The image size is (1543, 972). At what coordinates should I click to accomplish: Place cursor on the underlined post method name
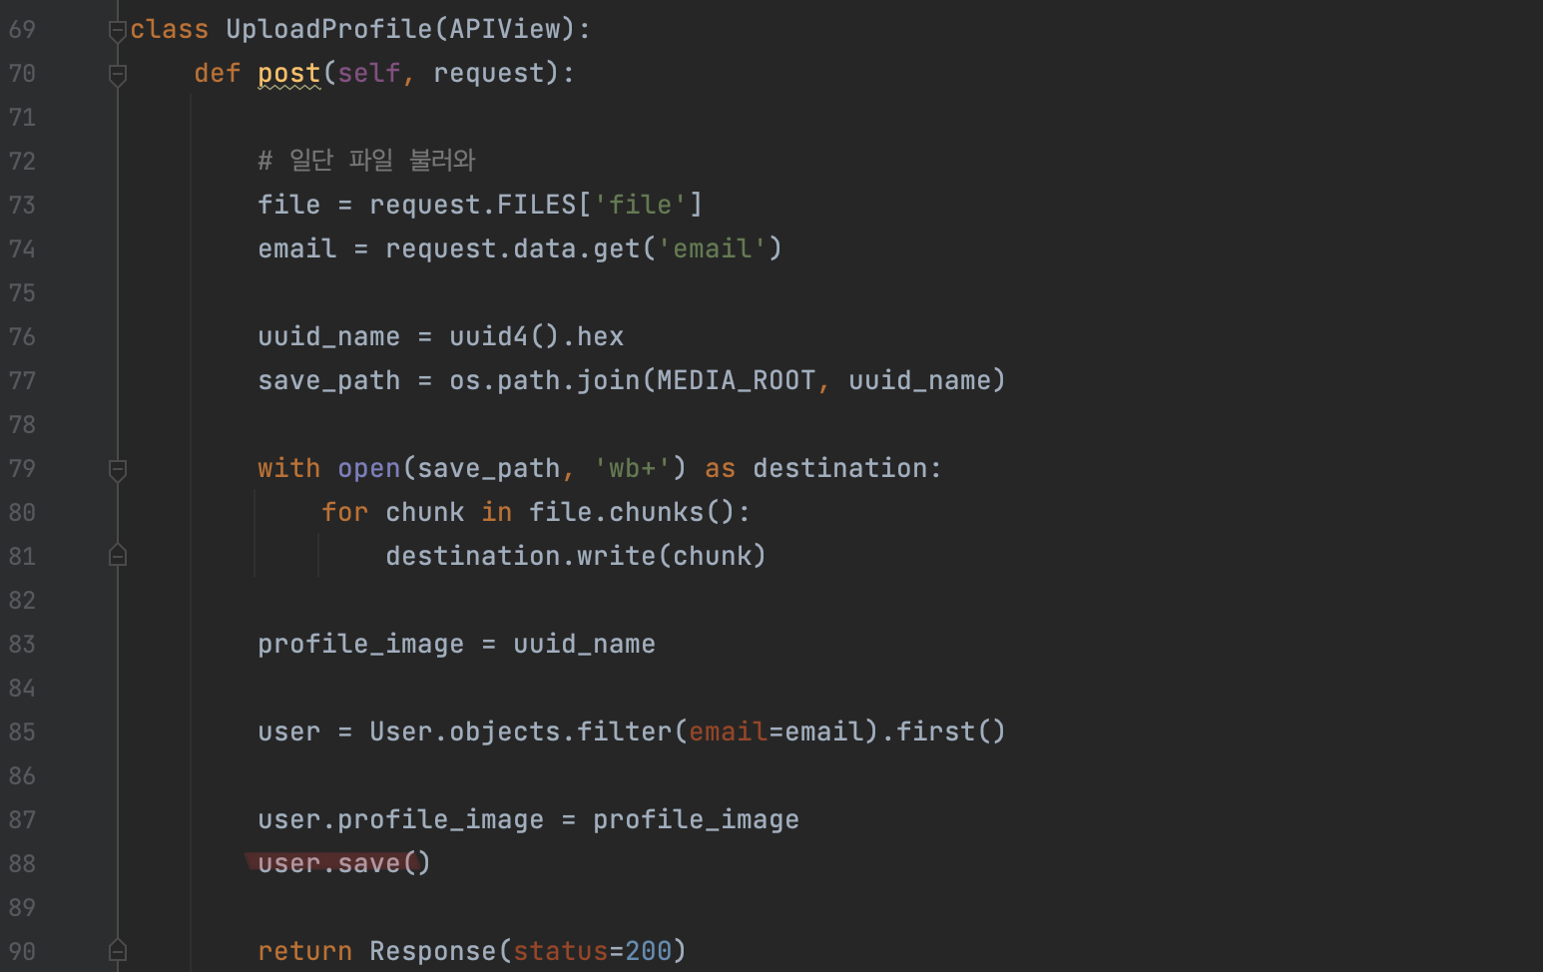coord(289,74)
